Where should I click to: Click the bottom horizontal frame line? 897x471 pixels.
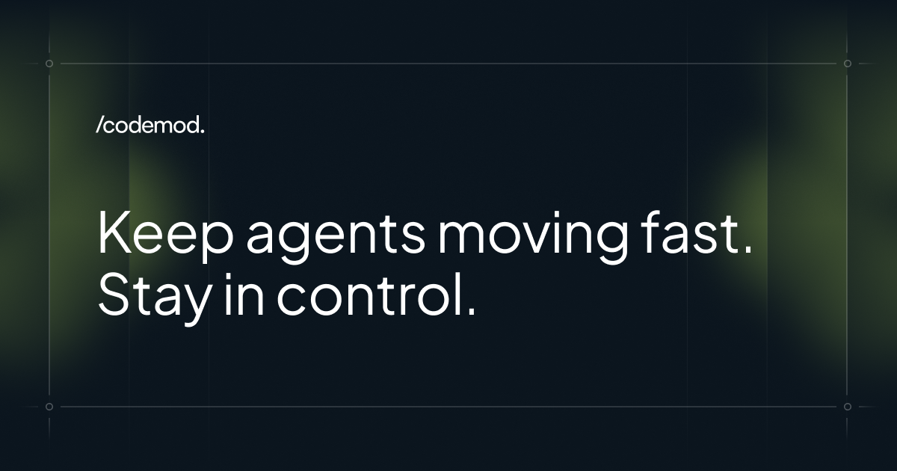pyautogui.click(x=449, y=407)
